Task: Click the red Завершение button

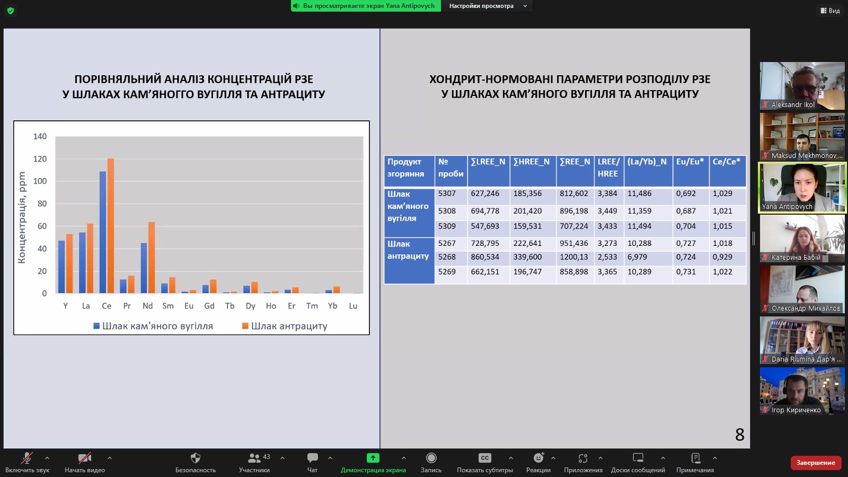Action: [x=816, y=463]
